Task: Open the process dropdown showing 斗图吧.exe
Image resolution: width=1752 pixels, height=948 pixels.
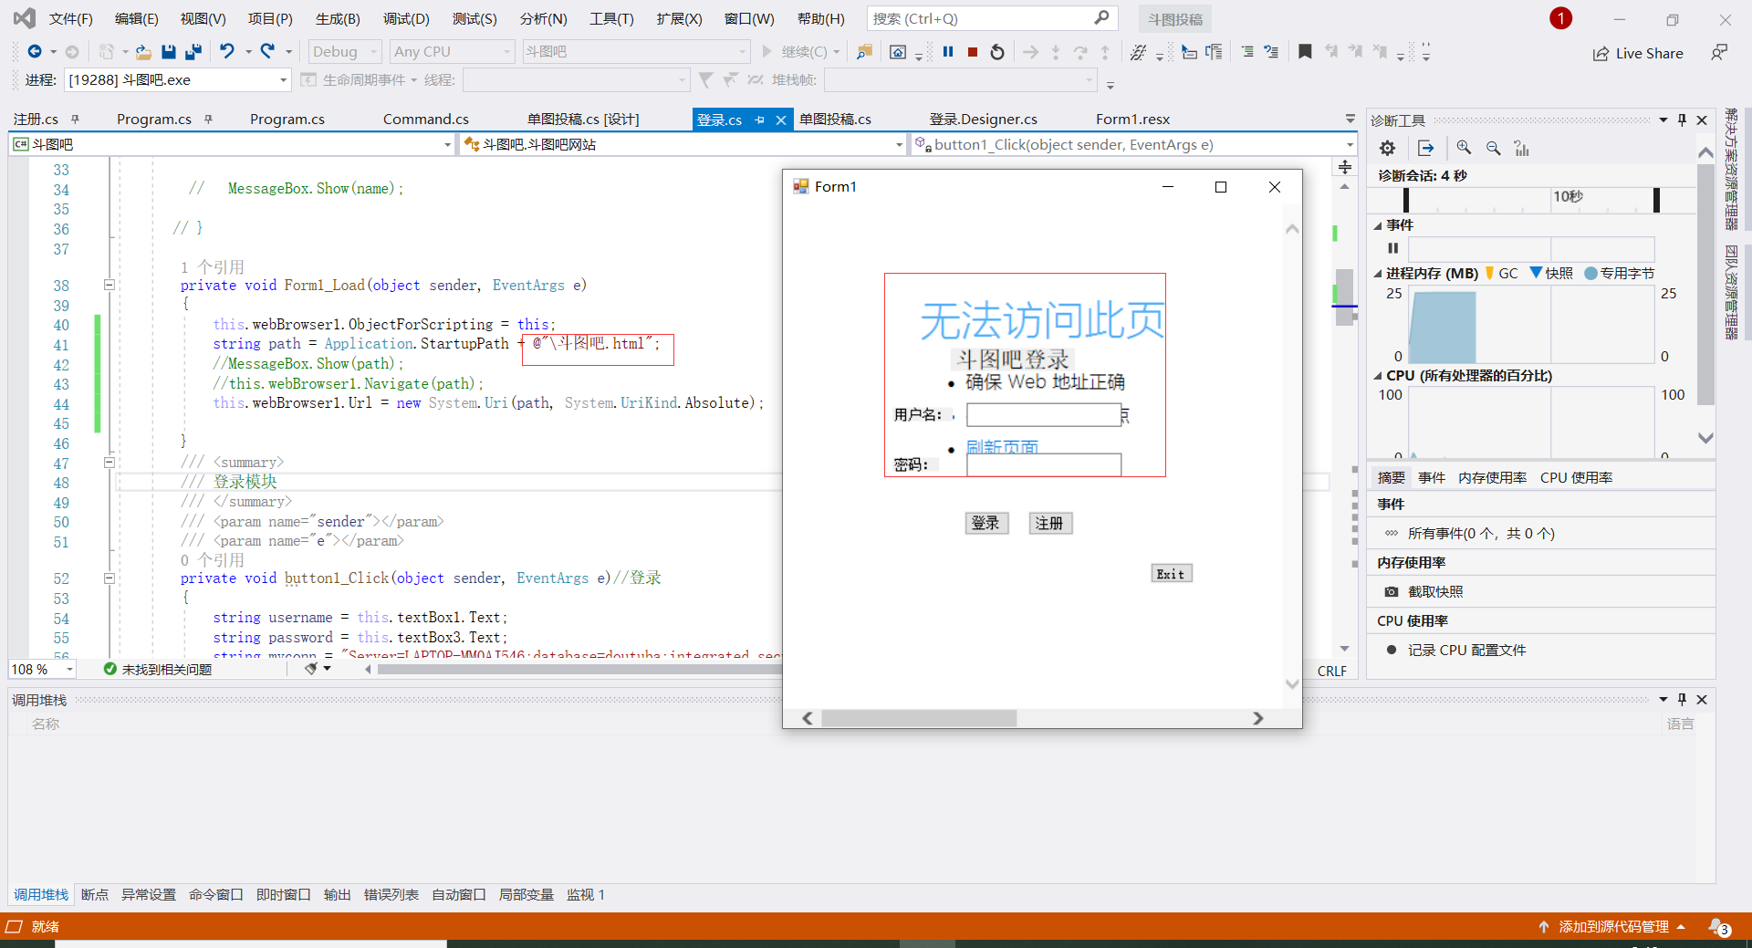Action: (x=178, y=80)
